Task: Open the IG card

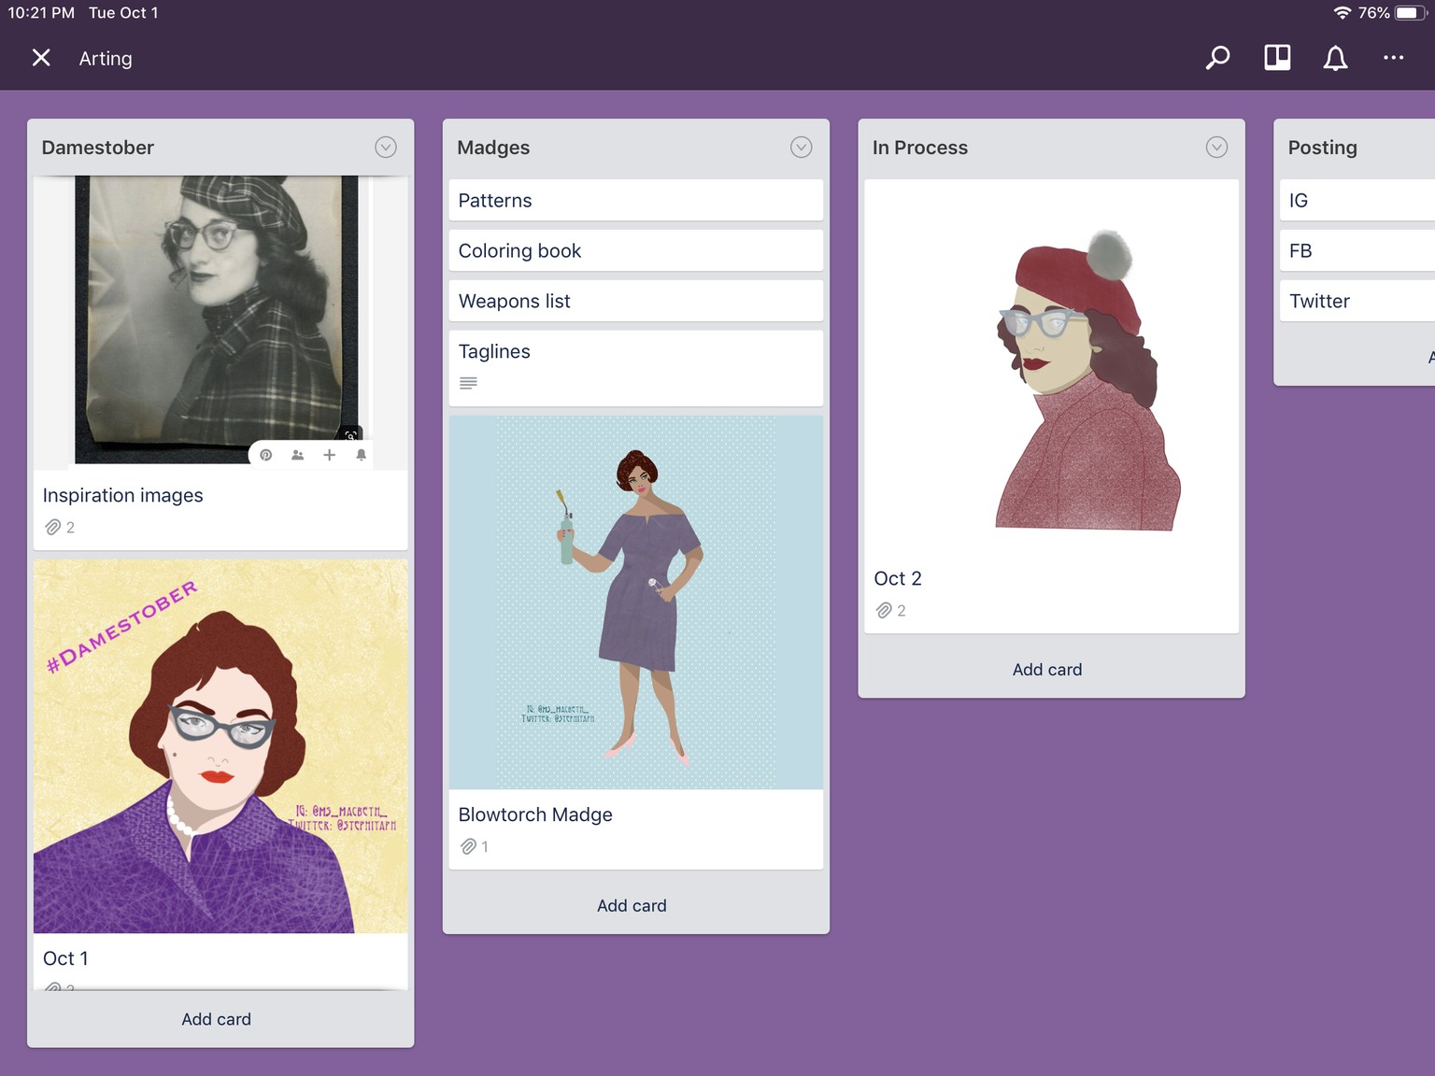Action: coord(1357,201)
